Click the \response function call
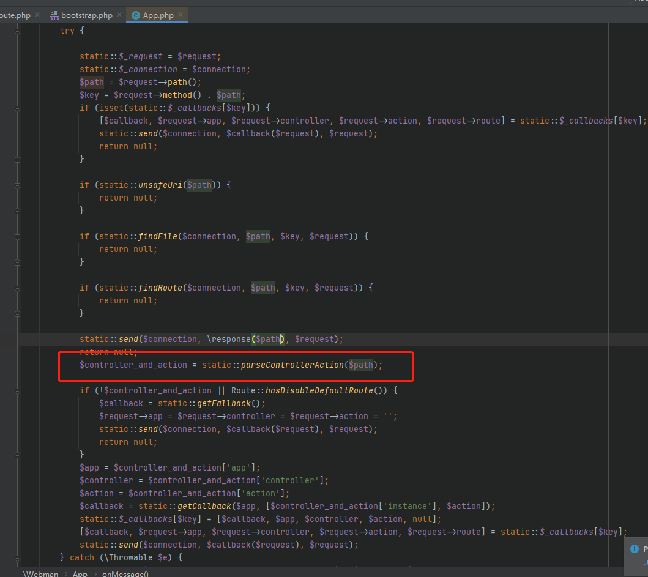The height and width of the screenshot is (577, 648). (x=229, y=340)
